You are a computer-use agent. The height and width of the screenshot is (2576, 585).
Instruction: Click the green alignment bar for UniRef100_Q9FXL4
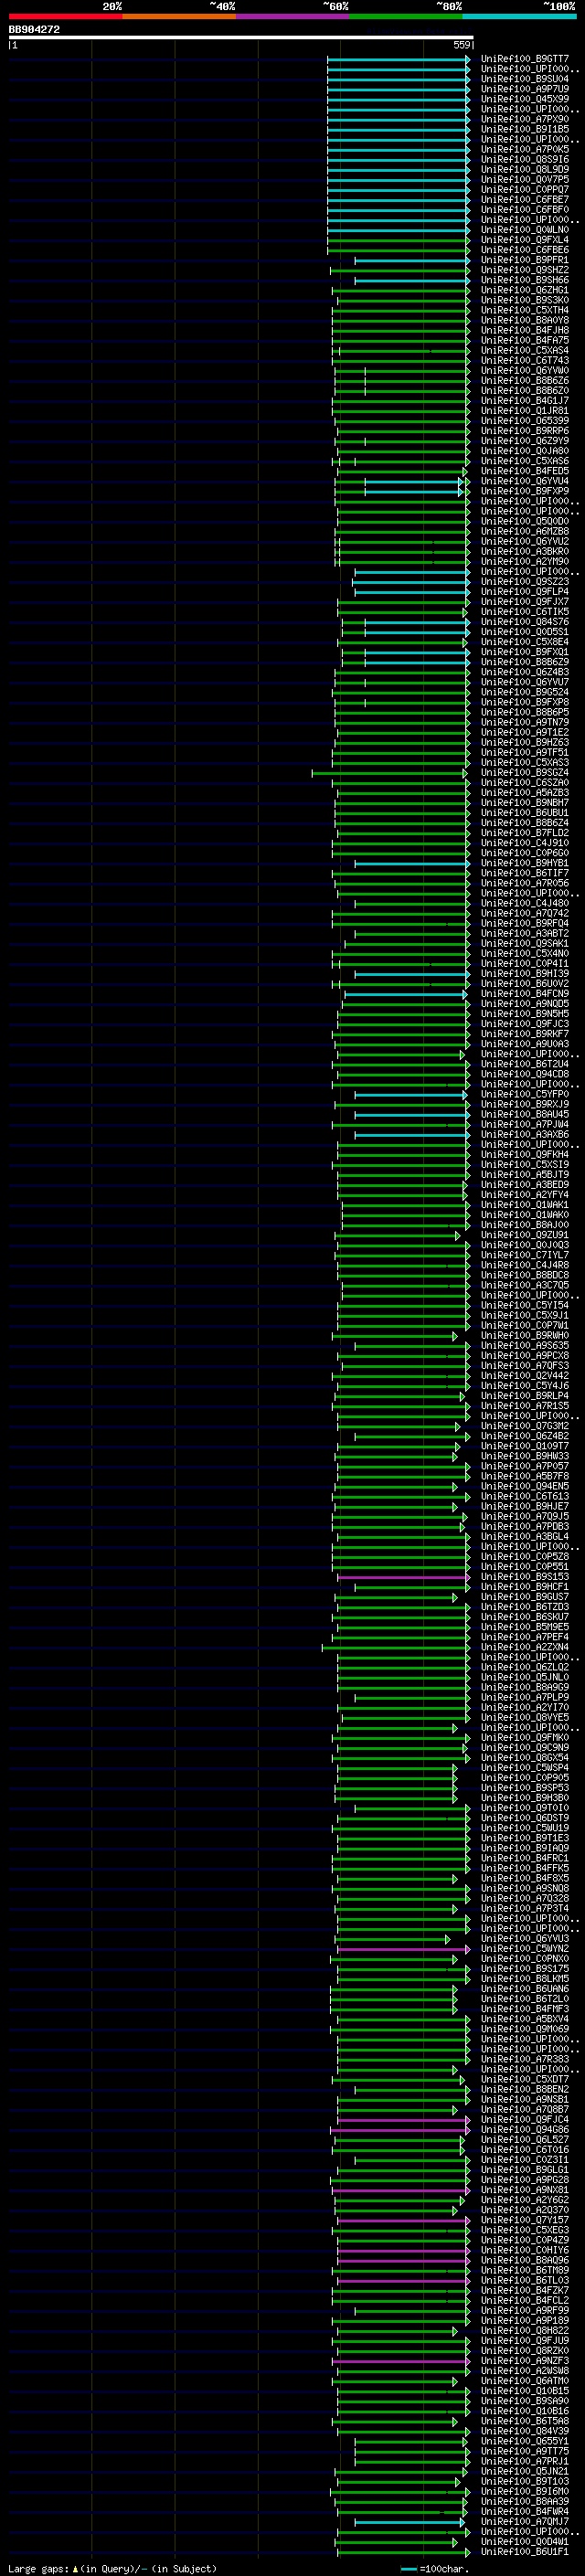click(x=398, y=240)
